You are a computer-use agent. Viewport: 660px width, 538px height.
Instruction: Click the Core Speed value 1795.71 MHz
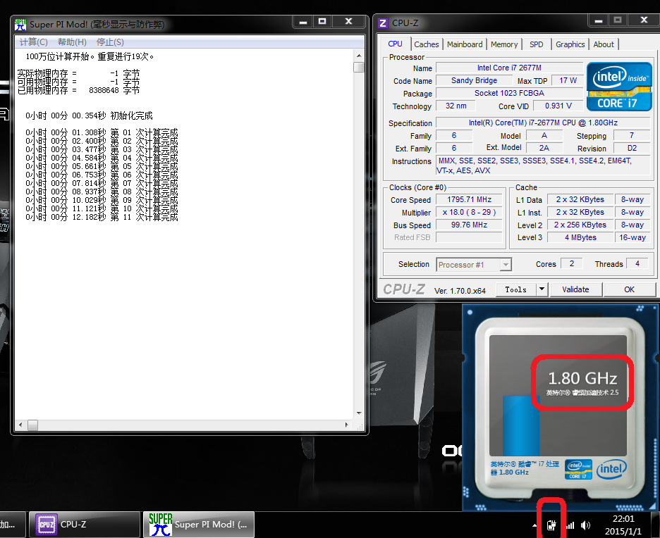click(469, 200)
